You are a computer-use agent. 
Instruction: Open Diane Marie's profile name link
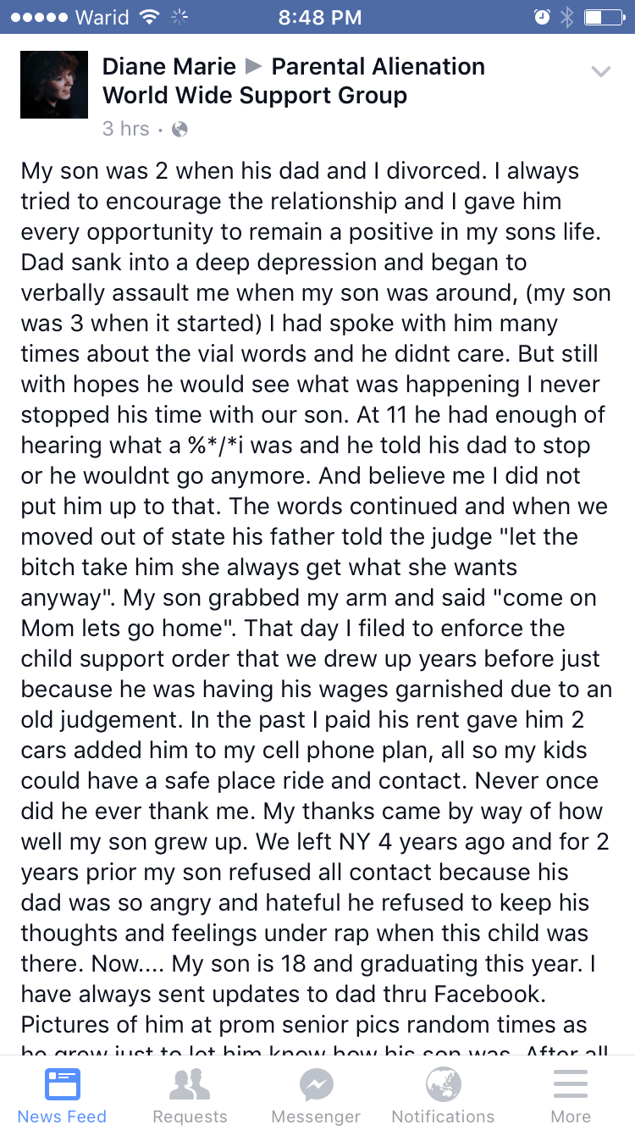click(x=167, y=66)
